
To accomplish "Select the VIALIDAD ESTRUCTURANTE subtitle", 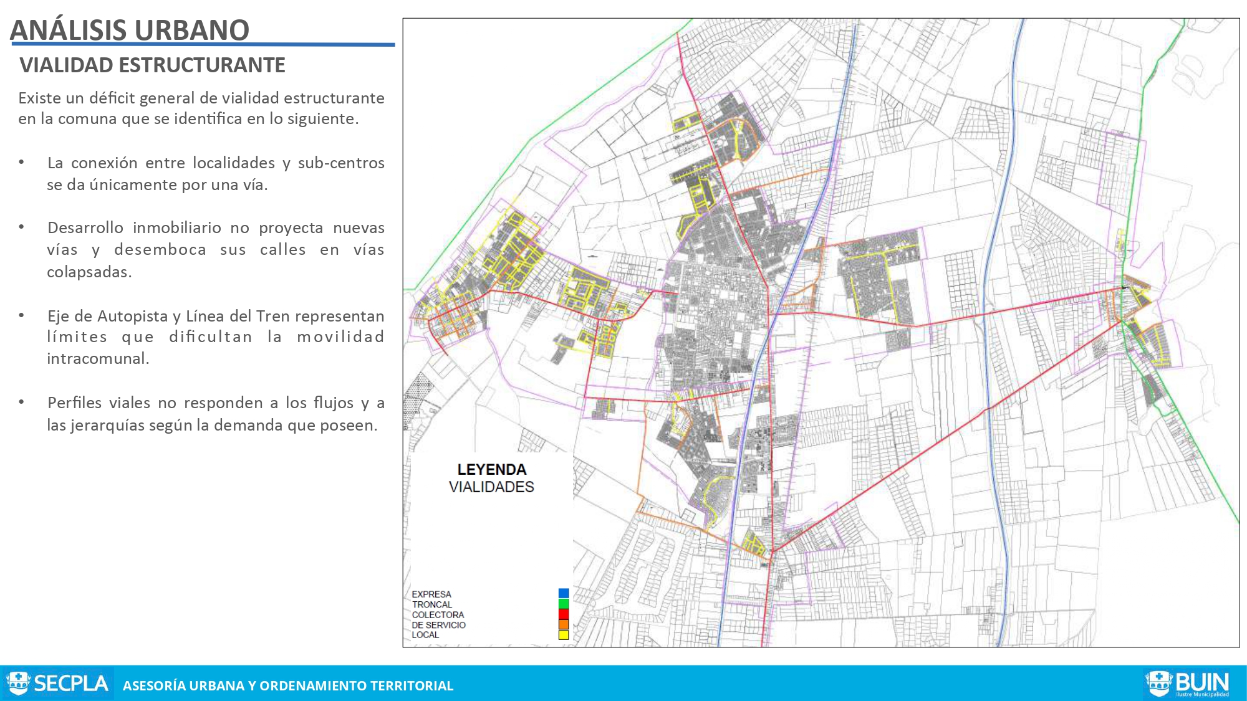I will pos(152,65).
